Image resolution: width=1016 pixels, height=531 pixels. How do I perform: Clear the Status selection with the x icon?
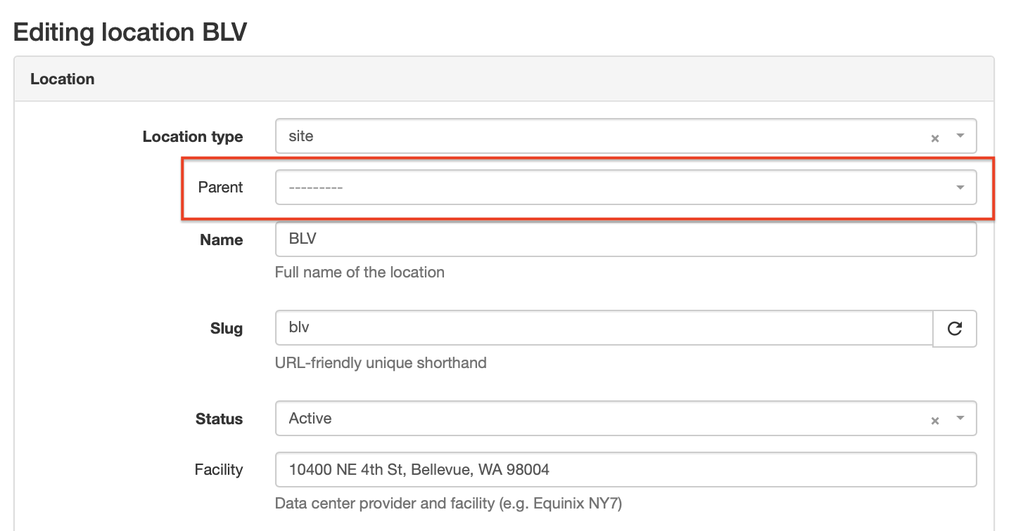935,419
